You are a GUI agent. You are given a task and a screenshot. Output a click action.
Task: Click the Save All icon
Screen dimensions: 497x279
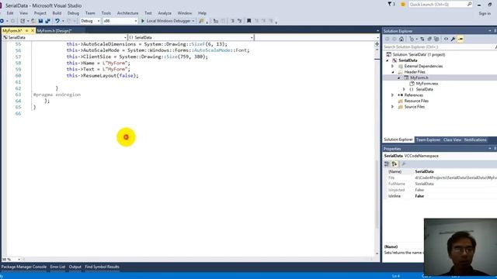click(x=47, y=21)
